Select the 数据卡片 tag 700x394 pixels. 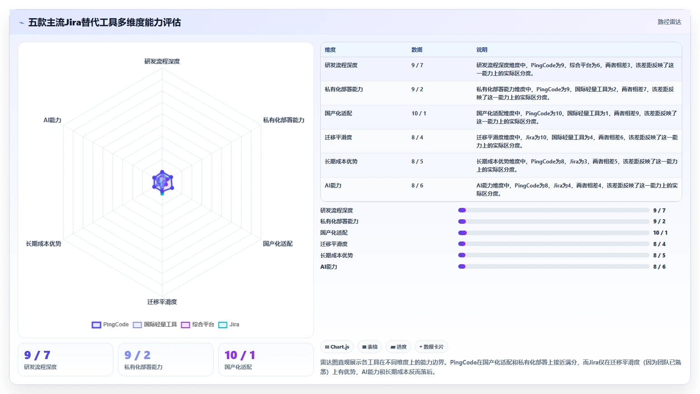coord(431,347)
